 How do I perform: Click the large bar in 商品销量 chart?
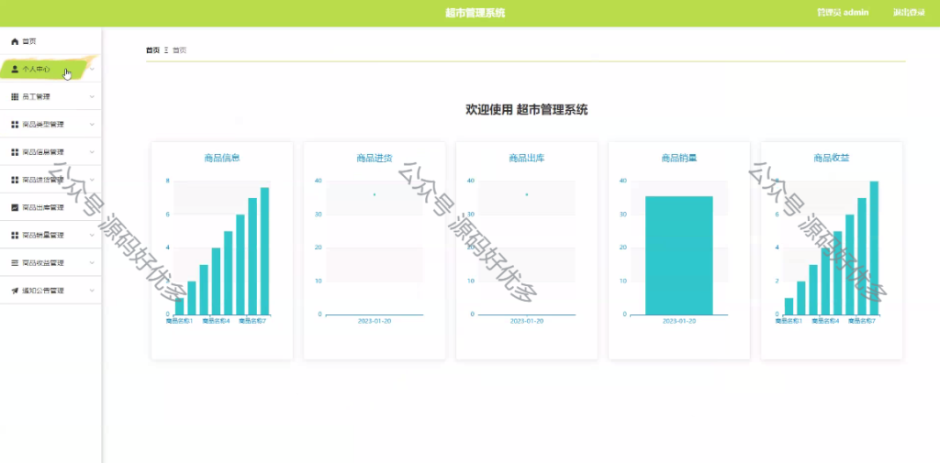point(679,255)
